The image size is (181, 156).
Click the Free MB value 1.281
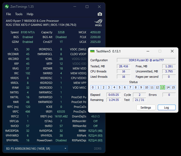pyautogui.click(x=169, y=66)
